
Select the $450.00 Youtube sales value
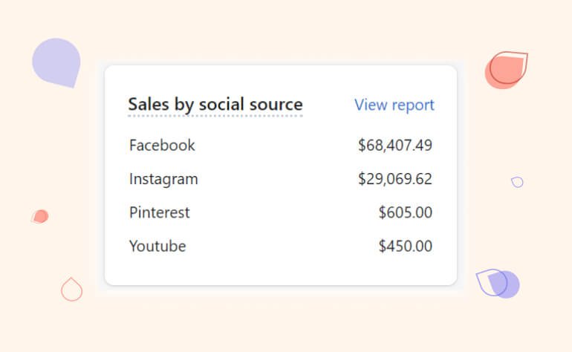pos(405,246)
